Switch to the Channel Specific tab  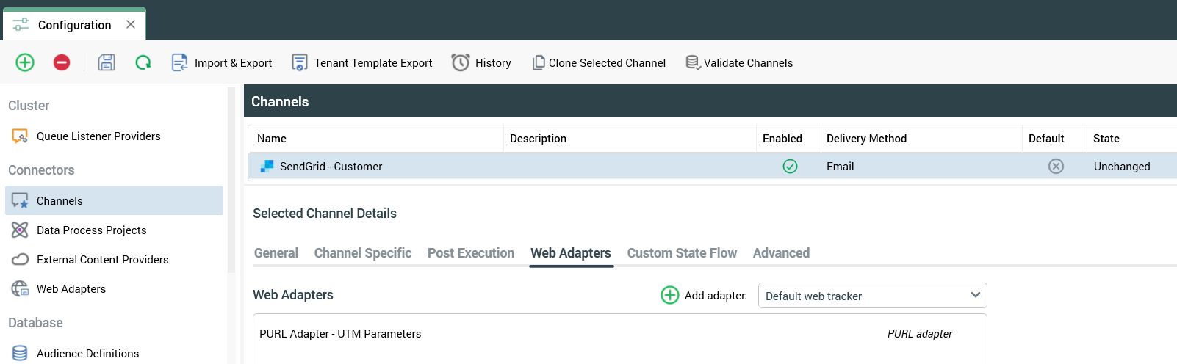pos(363,253)
